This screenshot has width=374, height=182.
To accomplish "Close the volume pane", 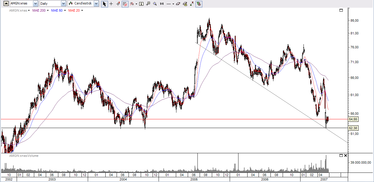I will pos(345,155).
